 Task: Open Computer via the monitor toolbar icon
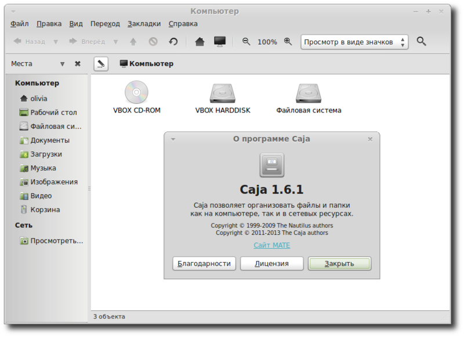tap(219, 41)
